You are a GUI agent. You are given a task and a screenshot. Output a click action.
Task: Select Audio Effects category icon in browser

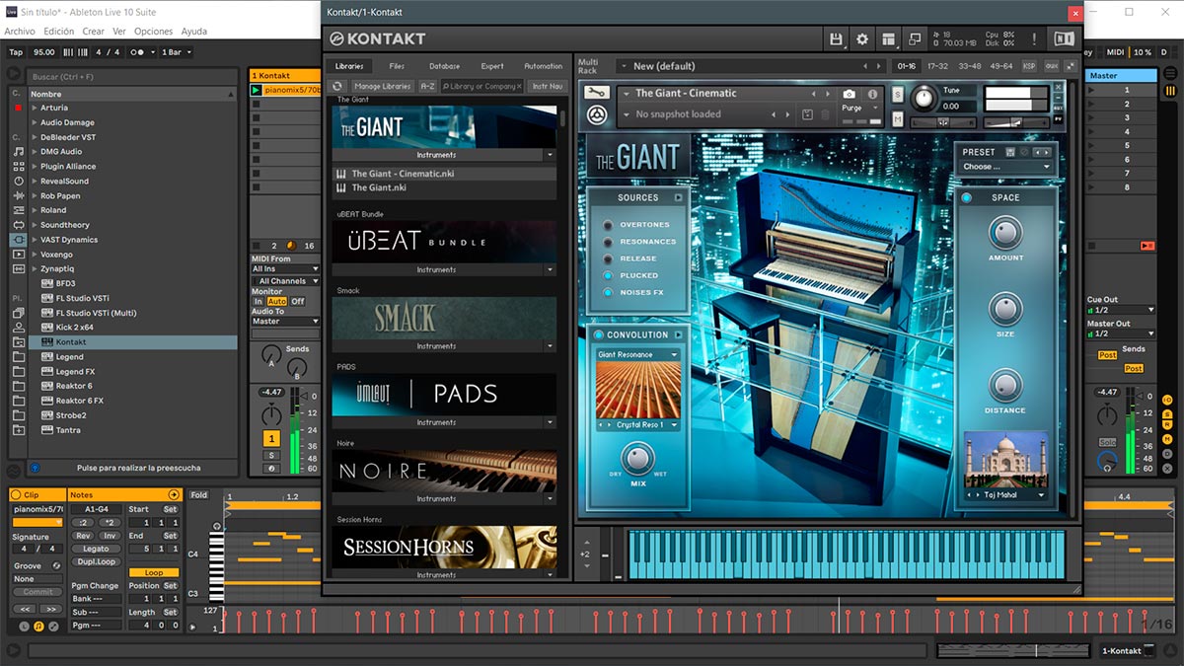[18, 196]
